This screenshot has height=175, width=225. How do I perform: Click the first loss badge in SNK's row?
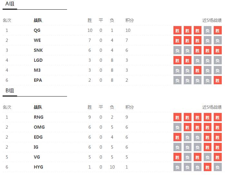178,51
